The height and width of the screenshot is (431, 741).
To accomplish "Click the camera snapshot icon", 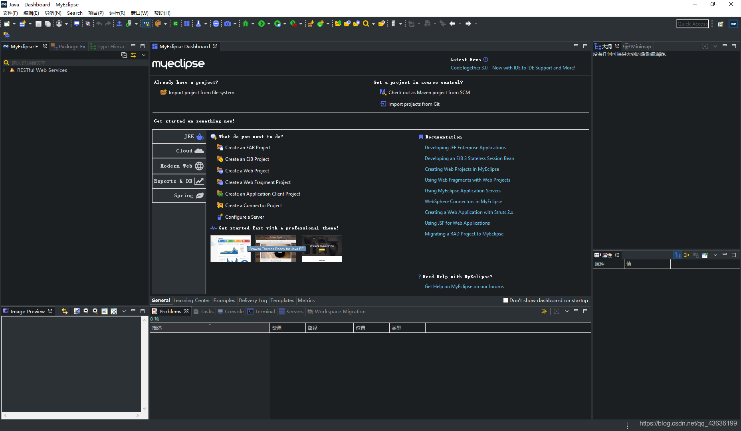I will coord(228,24).
